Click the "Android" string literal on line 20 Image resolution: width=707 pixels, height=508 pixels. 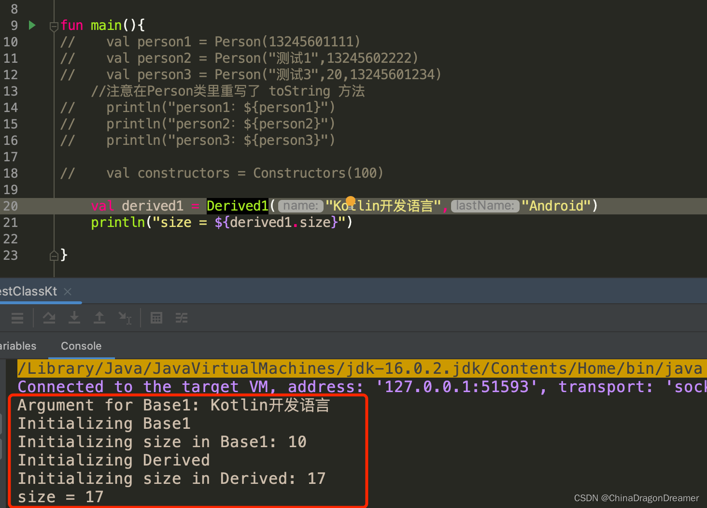(x=556, y=206)
